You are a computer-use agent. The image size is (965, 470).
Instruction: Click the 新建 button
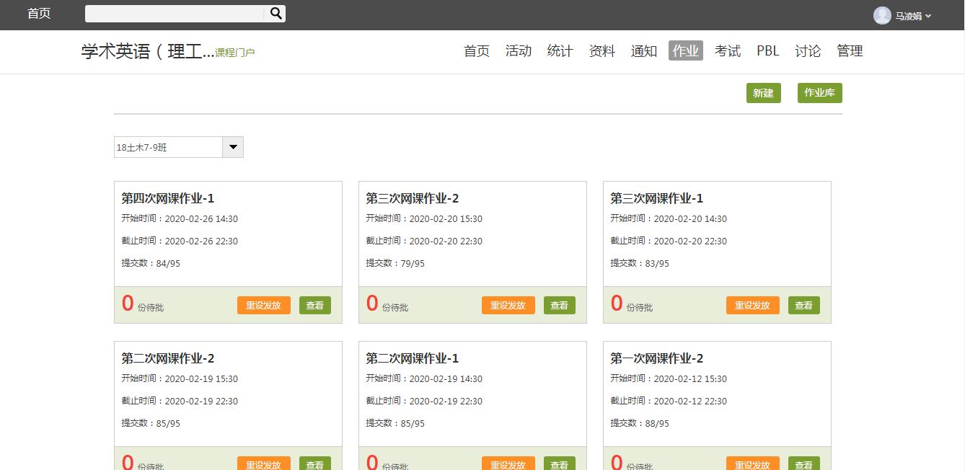764,93
